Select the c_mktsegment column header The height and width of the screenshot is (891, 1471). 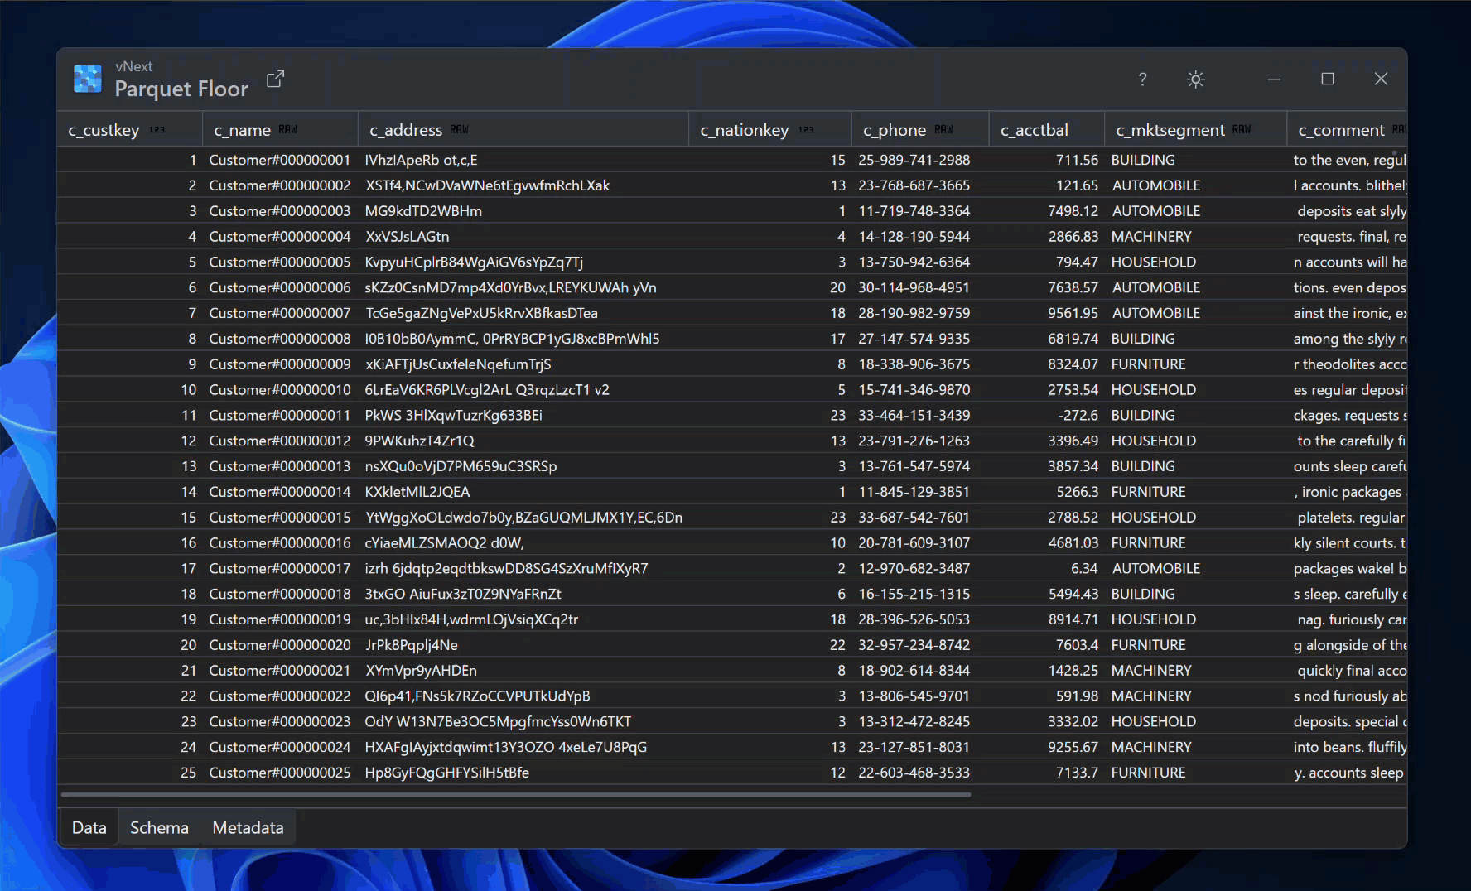click(1170, 130)
